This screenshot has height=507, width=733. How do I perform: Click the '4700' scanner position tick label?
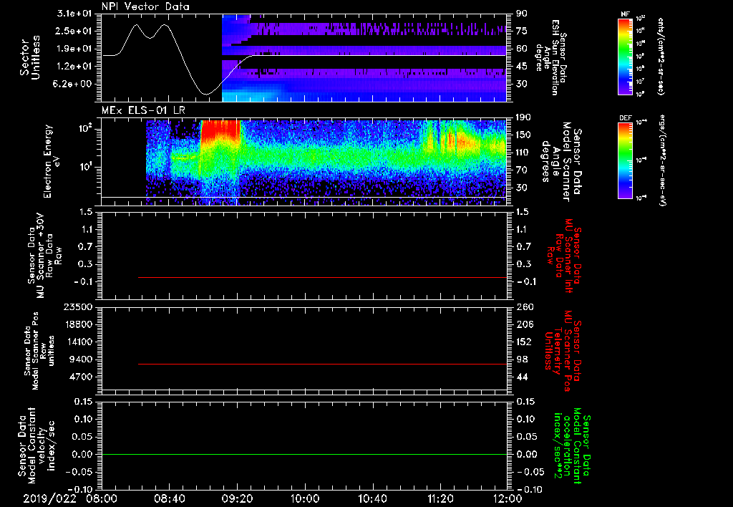point(80,377)
